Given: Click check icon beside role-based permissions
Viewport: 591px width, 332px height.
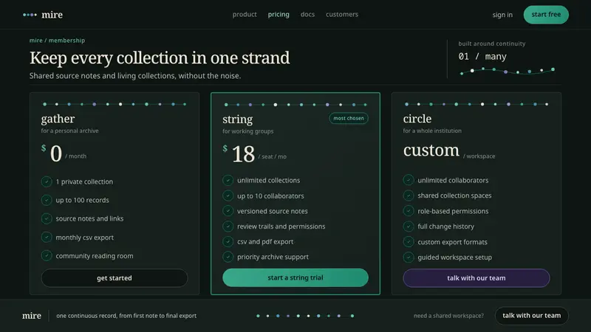Looking at the screenshot, I should click(409, 211).
